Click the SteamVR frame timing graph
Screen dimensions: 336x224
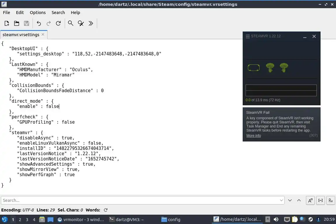click(281, 90)
